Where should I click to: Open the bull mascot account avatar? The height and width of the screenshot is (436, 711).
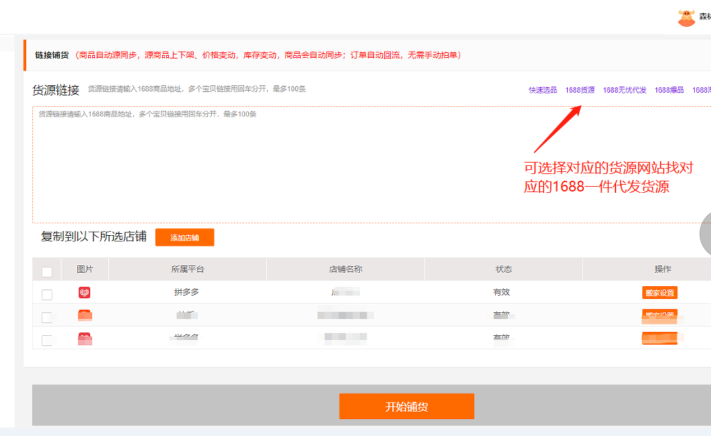coord(687,17)
